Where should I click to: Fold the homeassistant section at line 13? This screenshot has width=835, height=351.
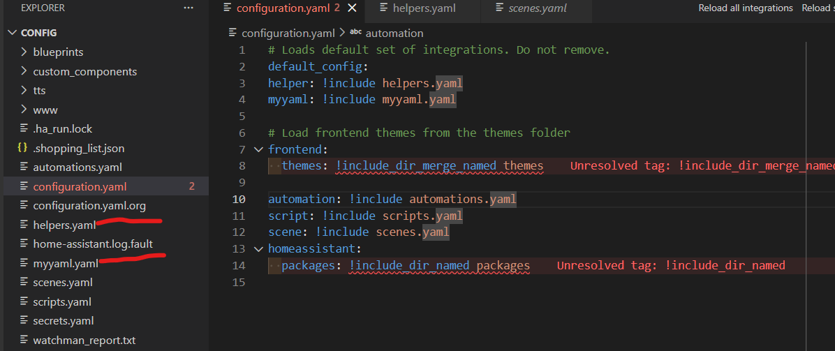258,249
